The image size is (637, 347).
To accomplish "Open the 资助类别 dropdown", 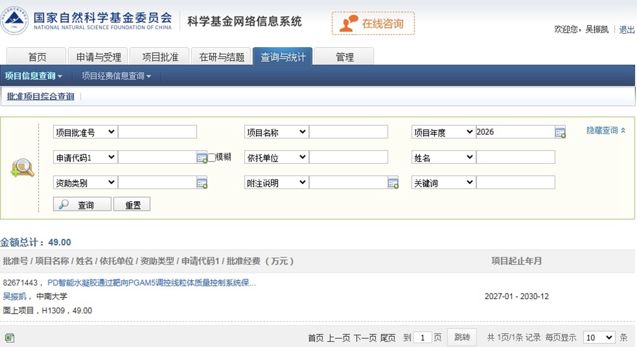I will coord(85,183).
